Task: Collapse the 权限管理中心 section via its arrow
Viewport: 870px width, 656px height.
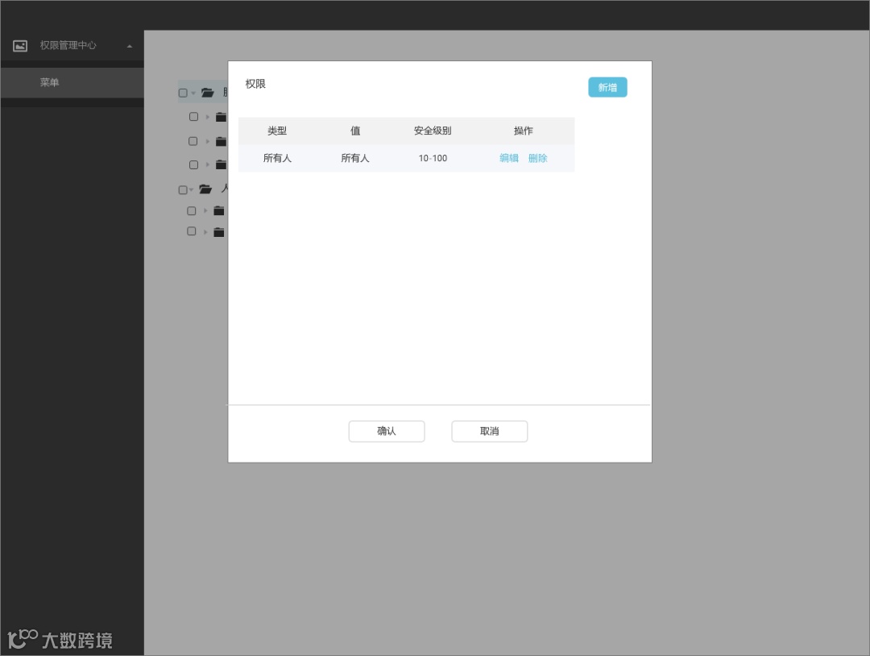Action: pos(130,46)
